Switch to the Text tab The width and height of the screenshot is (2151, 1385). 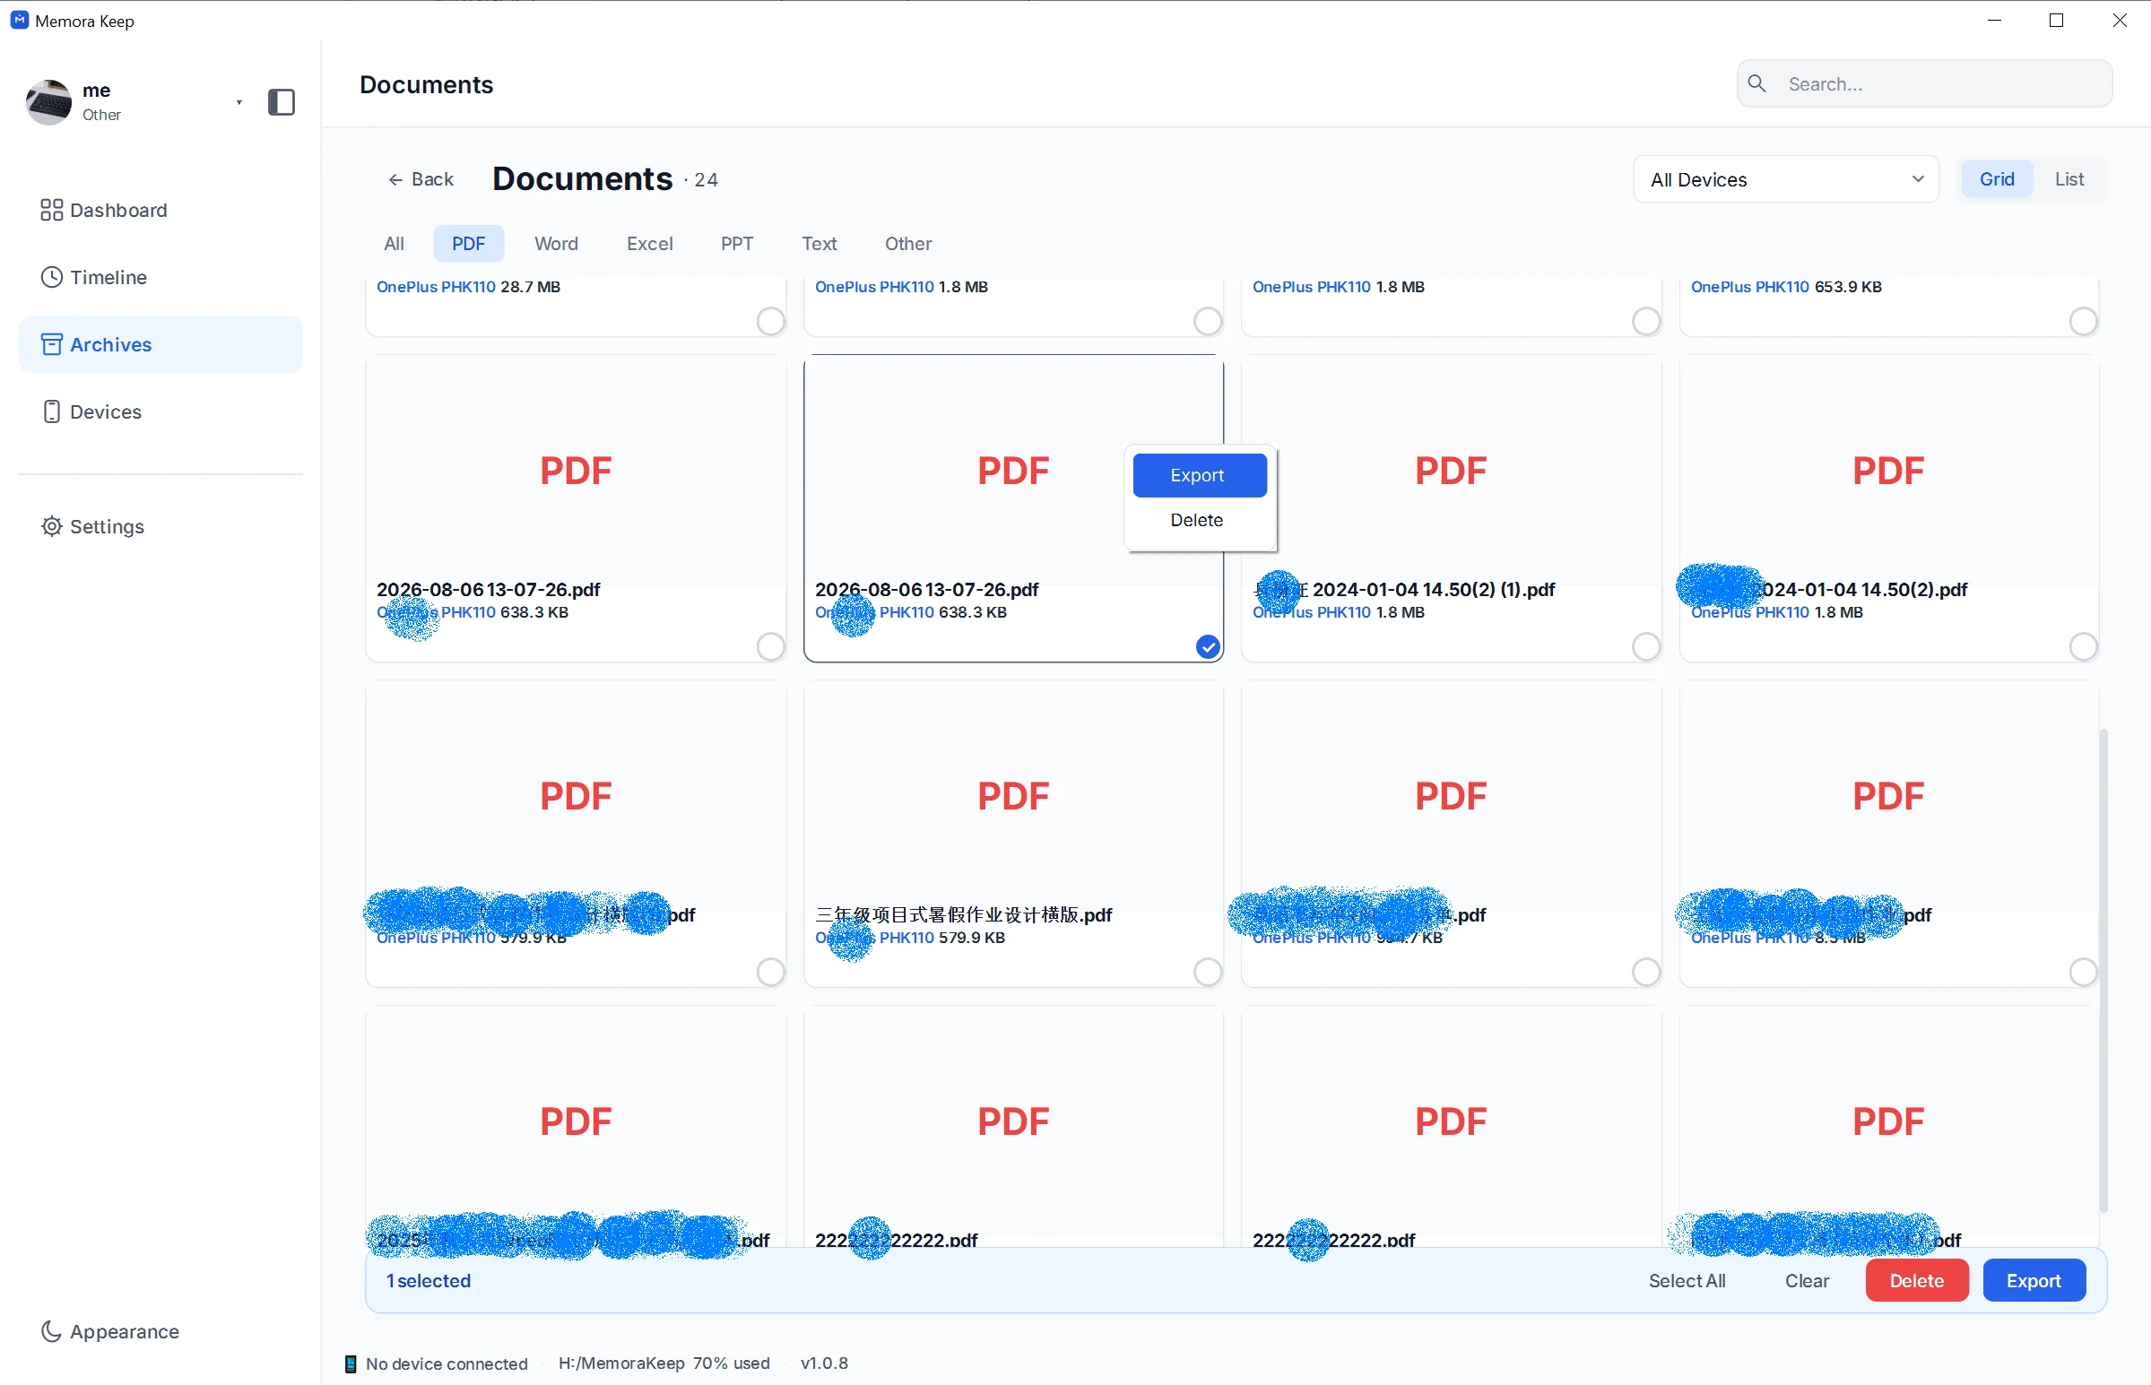[820, 244]
